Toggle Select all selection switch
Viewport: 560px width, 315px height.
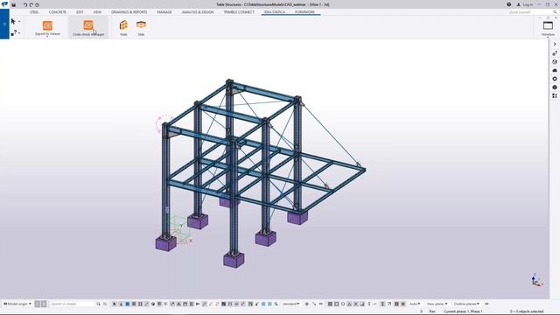click(x=115, y=304)
